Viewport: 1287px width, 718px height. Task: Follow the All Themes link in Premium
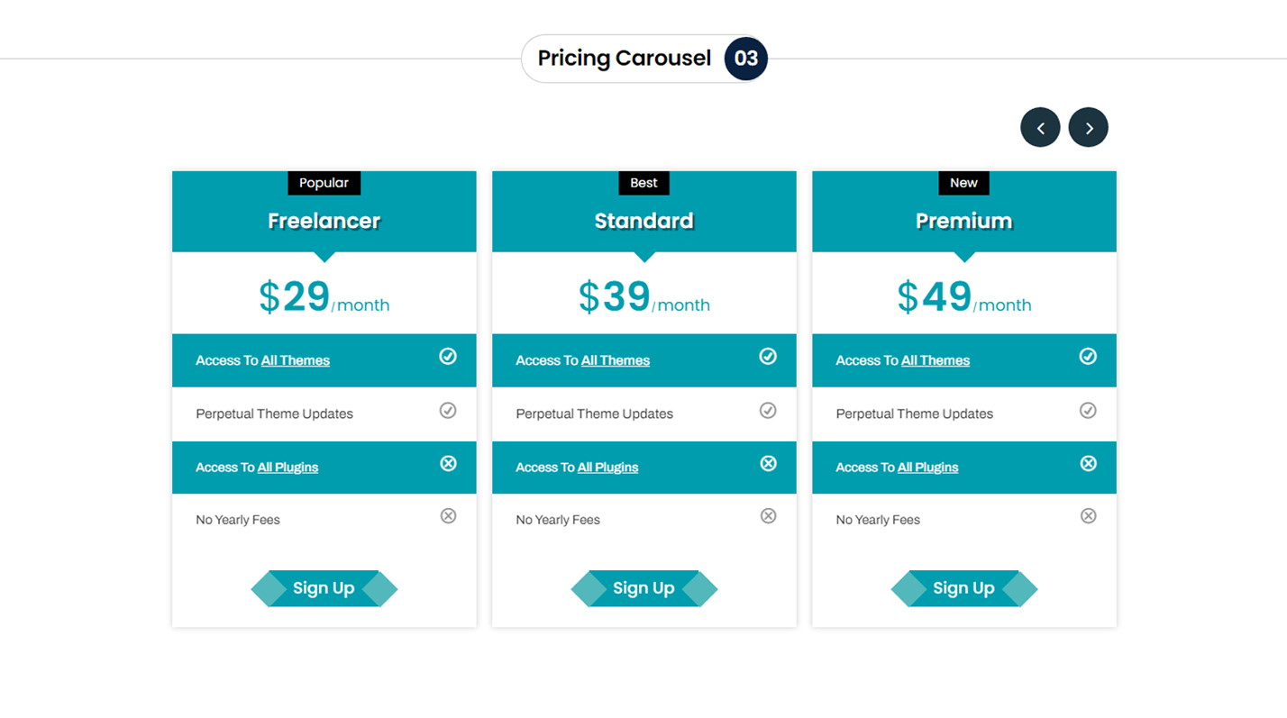(936, 360)
